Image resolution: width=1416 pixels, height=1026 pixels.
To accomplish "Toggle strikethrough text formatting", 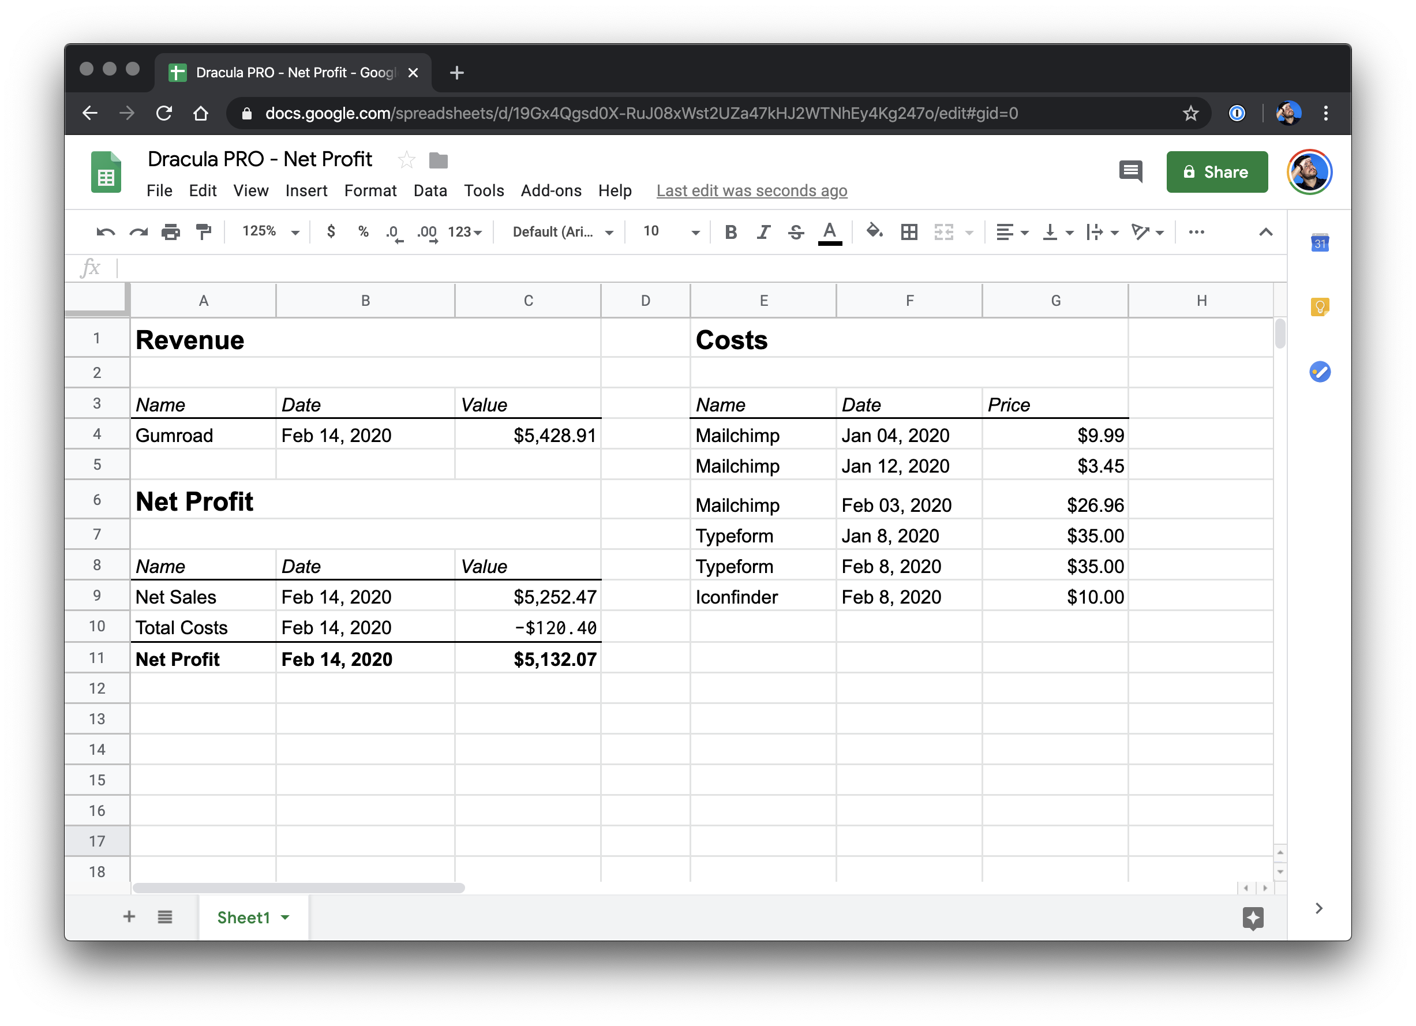I will [795, 231].
